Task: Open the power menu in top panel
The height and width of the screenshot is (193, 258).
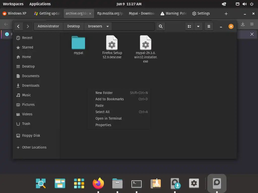Action: [252, 4]
